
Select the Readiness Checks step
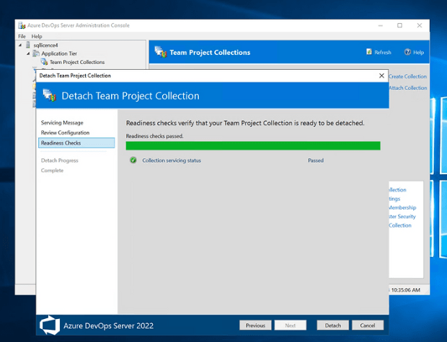coord(76,143)
